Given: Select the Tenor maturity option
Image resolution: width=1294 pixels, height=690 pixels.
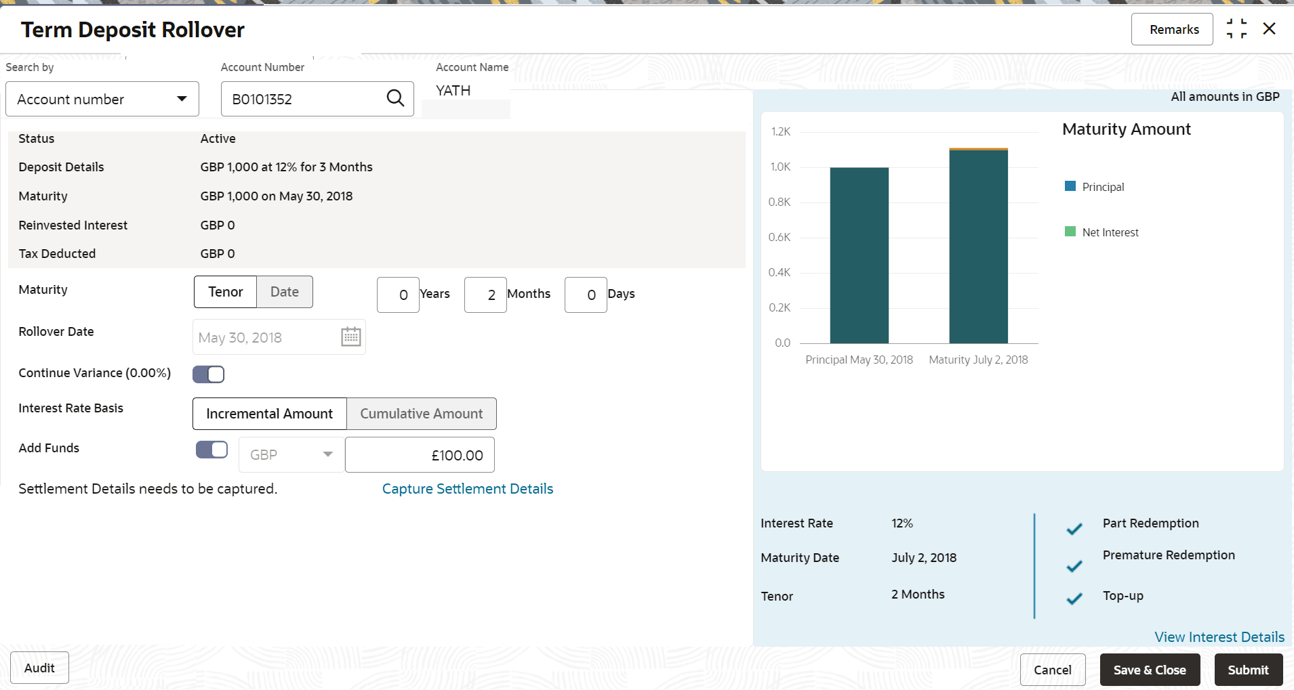Looking at the screenshot, I should click(x=225, y=292).
